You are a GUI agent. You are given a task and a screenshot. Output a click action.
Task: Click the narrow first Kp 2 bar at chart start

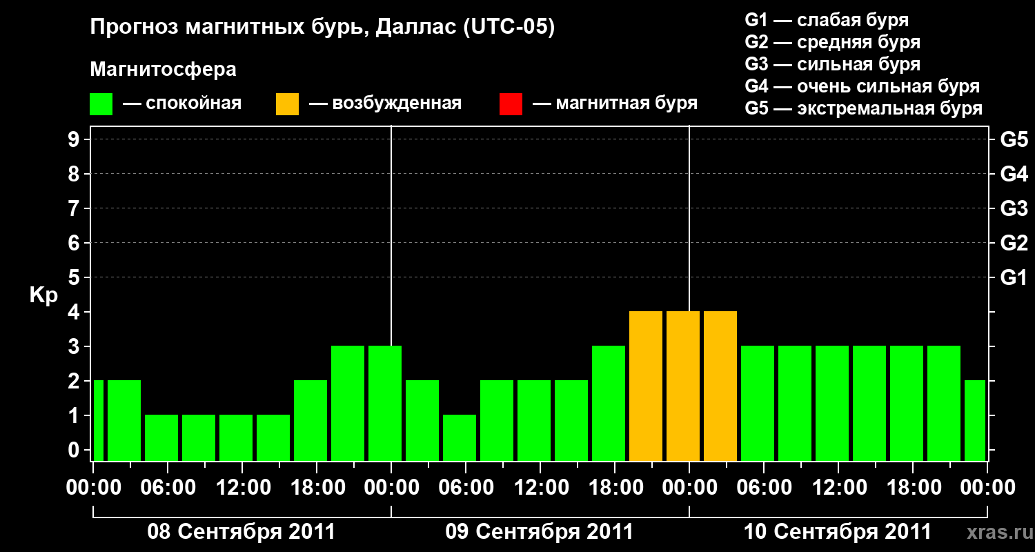(x=99, y=420)
